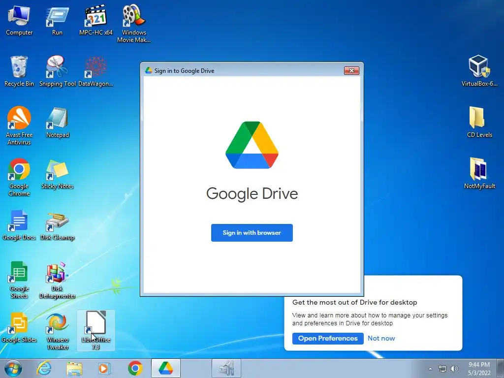This screenshot has height=378, width=504.
Task: Click the 'Get the most out of Drive for desktop' heading
Action: click(x=354, y=302)
